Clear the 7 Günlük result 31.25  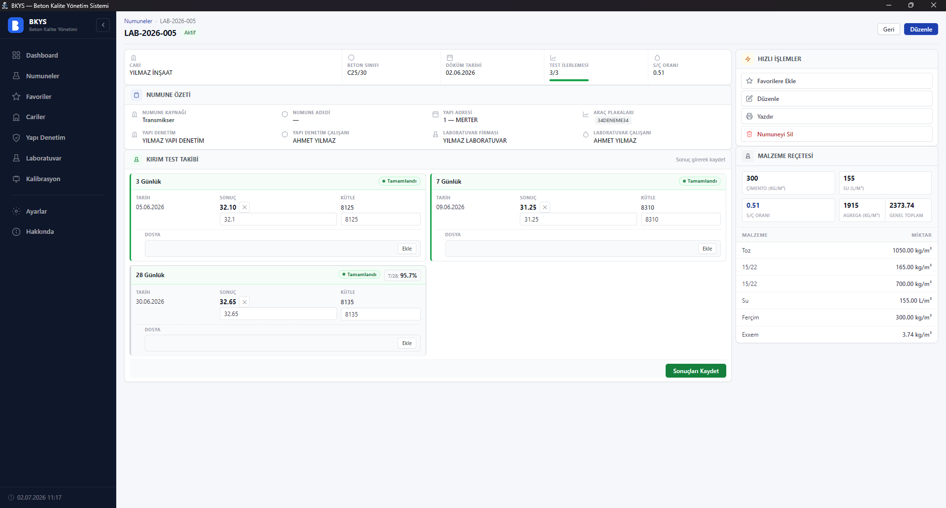(x=545, y=207)
